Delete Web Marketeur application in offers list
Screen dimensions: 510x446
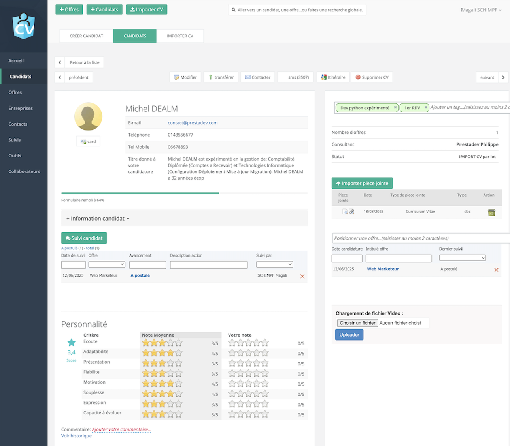496,270
